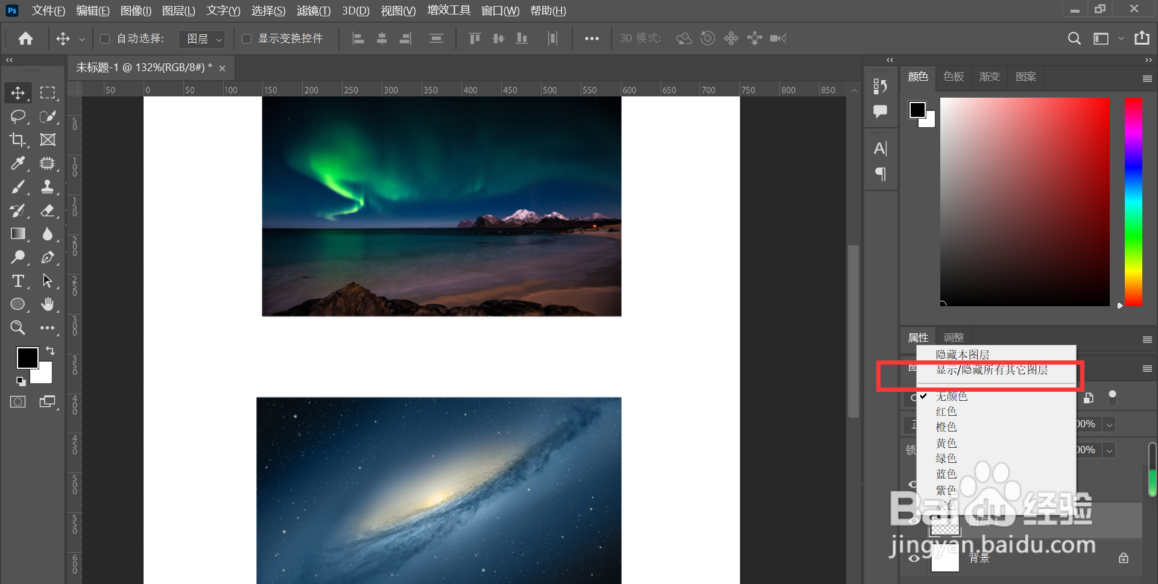Open the 图像(I) menu
This screenshot has height=584, width=1158.
pyautogui.click(x=136, y=11)
